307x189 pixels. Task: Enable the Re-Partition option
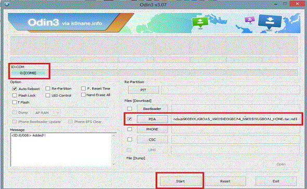pyautogui.click(x=47, y=89)
